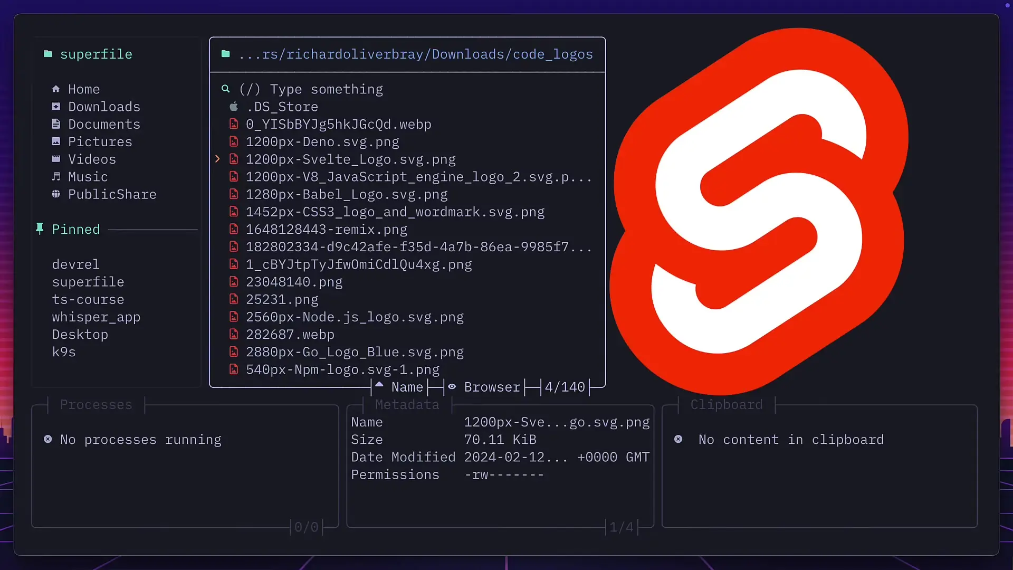Select the Clipboard panel title

pyautogui.click(x=727, y=404)
